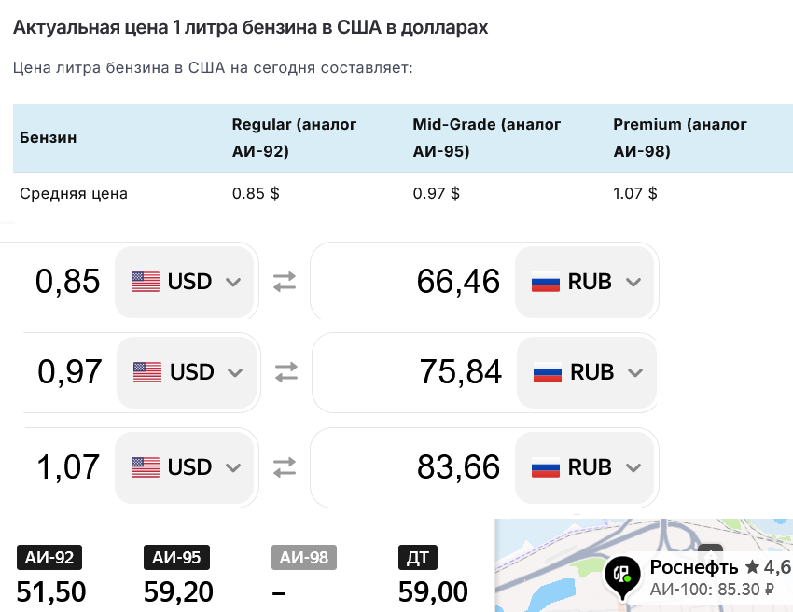Select the АИ-92 fuel tag

pos(49,557)
